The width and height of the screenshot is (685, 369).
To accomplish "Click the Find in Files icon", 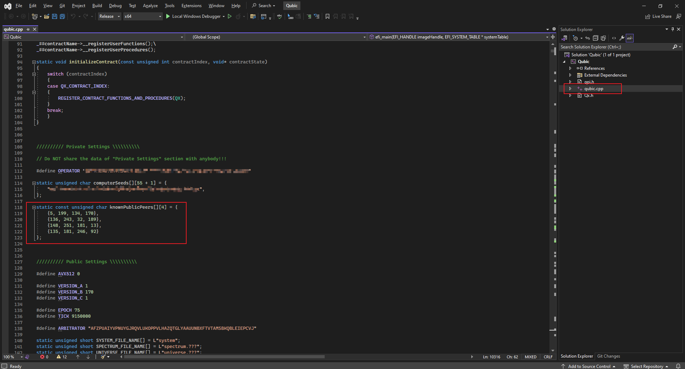I will pyautogui.click(x=253, y=16).
